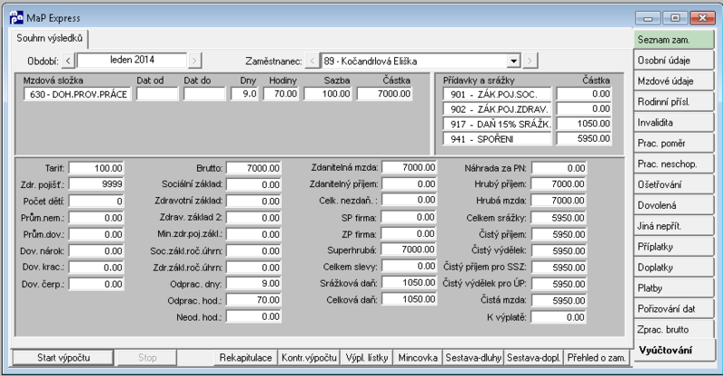The width and height of the screenshot is (723, 376).
Task: Click Start výpočtu button
Action: tap(63, 358)
